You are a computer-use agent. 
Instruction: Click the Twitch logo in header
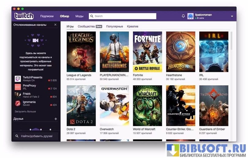click(x=24, y=16)
